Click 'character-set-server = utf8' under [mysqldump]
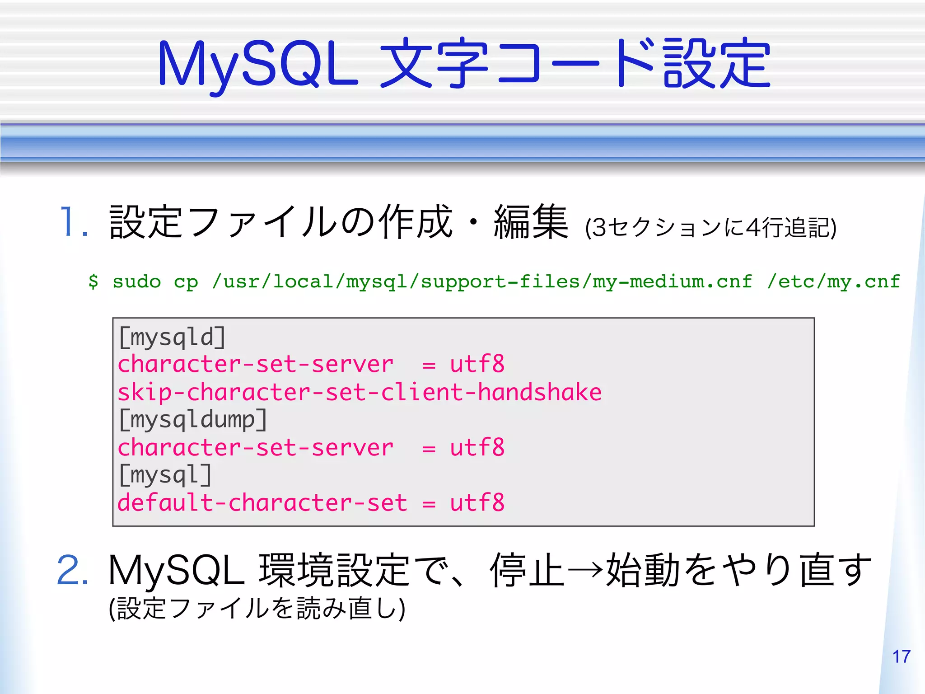 point(311,447)
